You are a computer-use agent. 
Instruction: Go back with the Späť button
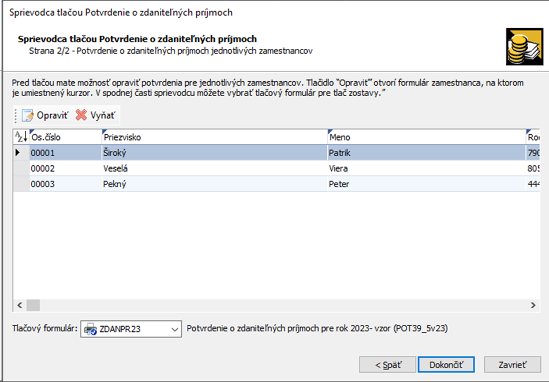[x=387, y=365]
